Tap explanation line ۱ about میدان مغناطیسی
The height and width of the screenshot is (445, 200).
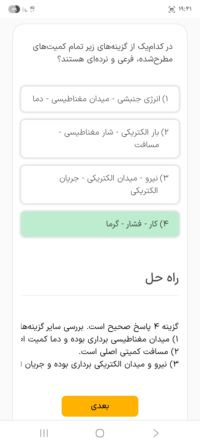tap(100, 339)
